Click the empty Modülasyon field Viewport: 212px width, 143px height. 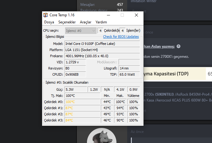pos(129,62)
